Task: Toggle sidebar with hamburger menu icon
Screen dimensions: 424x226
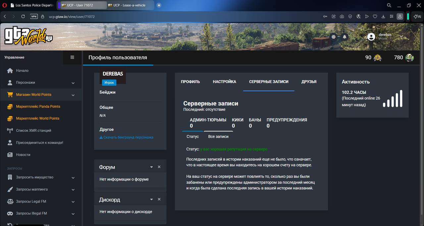Action: 72,57
